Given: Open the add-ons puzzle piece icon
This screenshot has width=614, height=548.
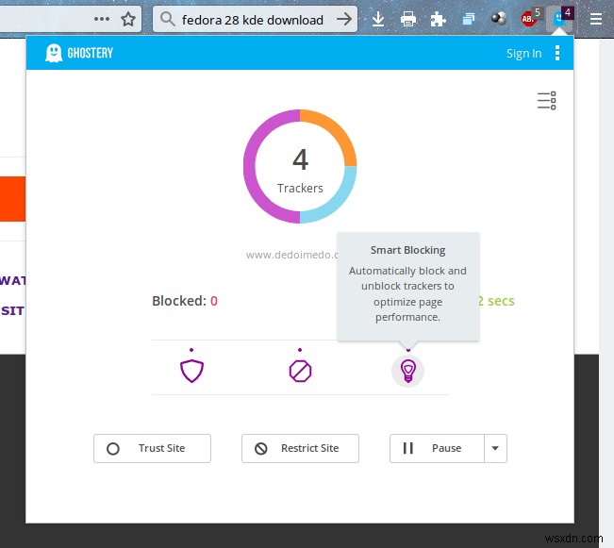Looking at the screenshot, I should 438,19.
